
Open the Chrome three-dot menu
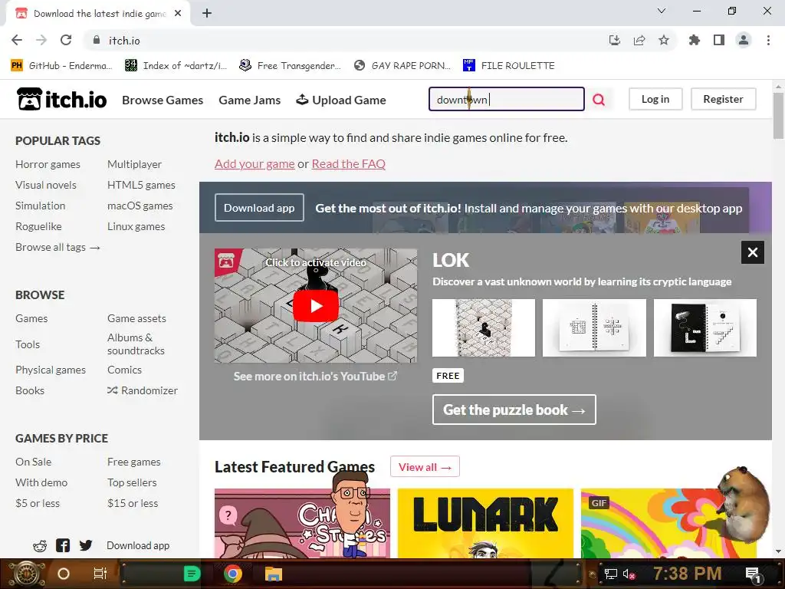(x=768, y=40)
